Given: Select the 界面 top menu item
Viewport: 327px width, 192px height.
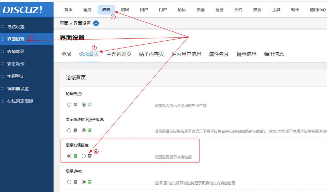Looking at the screenshot, I should coord(106,10).
